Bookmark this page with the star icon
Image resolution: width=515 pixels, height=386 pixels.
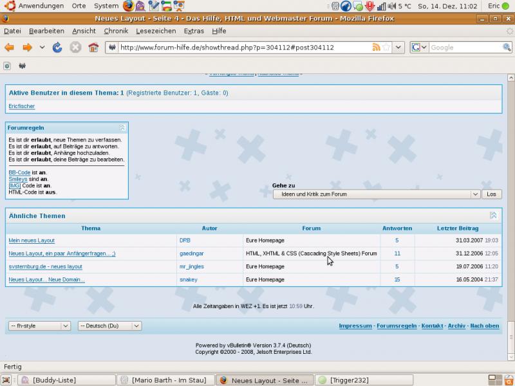386,47
